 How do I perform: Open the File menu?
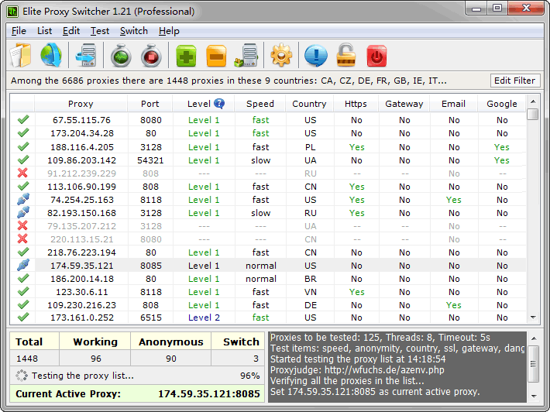pyautogui.click(x=19, y=31)
